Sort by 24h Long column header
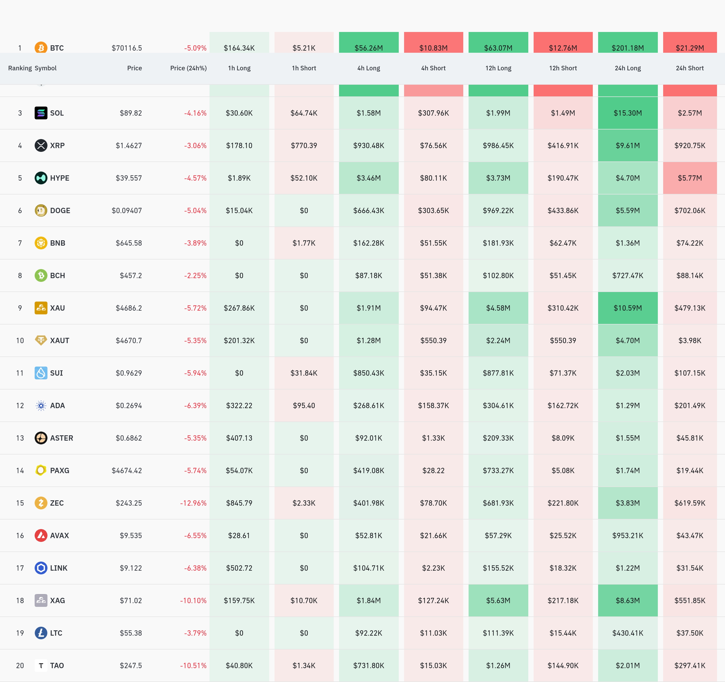 (x=627, y=68)
